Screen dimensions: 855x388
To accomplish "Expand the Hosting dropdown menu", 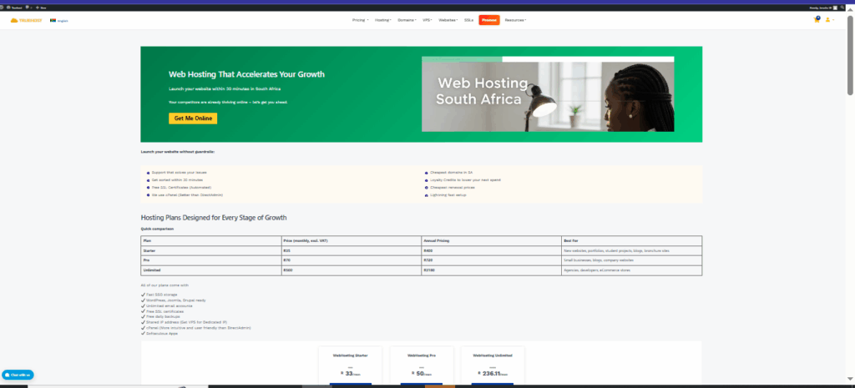I will pyautogui.click(x=383, y=19).
